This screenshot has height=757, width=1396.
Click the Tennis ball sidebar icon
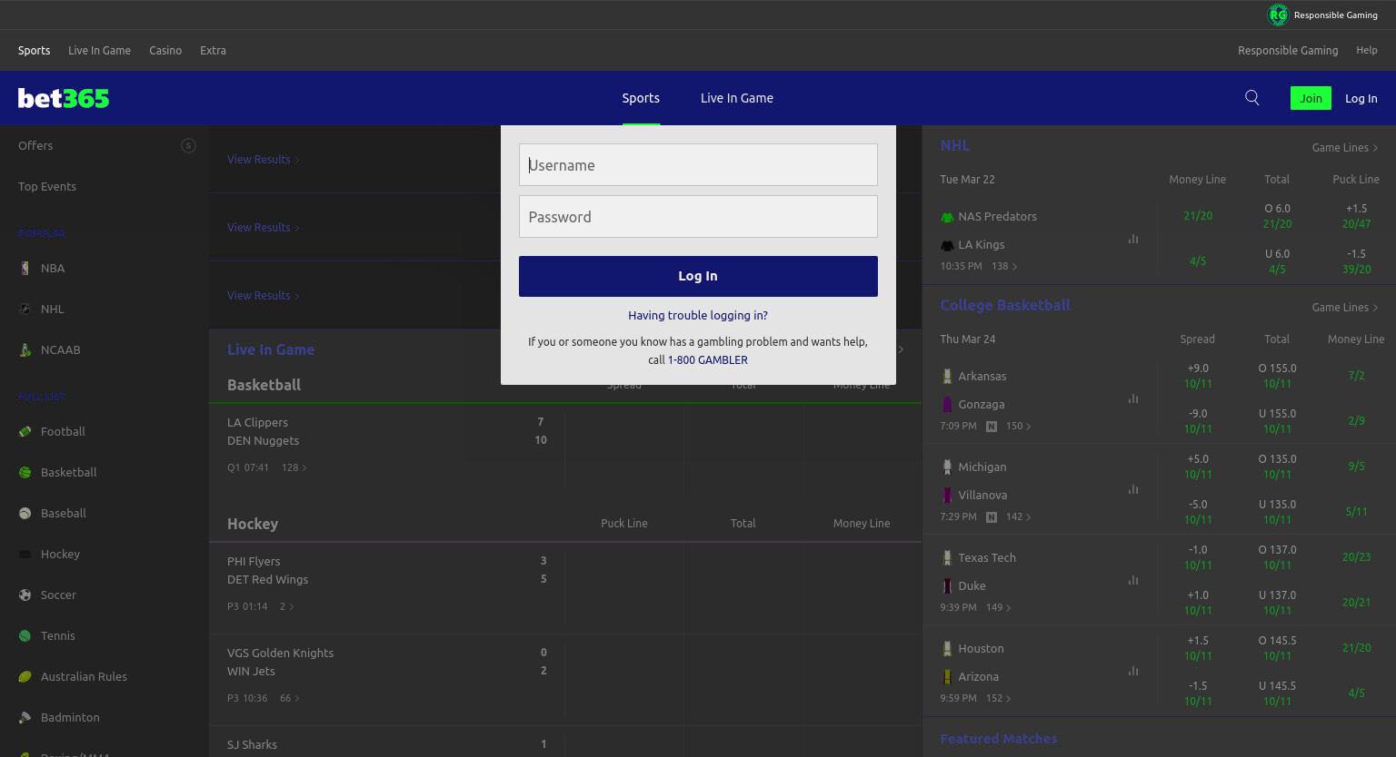point(25,635)
